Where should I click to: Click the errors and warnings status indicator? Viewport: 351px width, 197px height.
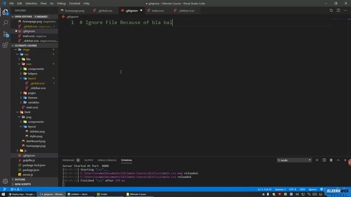click(16, 189)
